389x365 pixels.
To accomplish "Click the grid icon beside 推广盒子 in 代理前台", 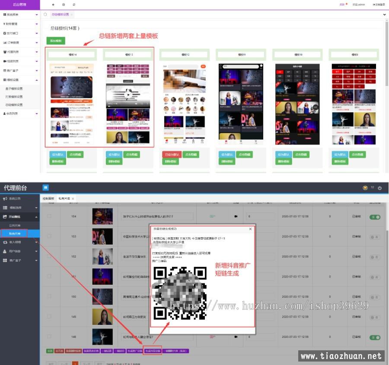I will click(5, 260).
